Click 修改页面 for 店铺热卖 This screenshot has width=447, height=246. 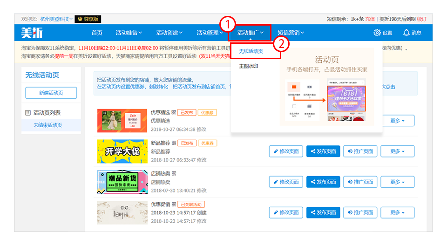286,182
